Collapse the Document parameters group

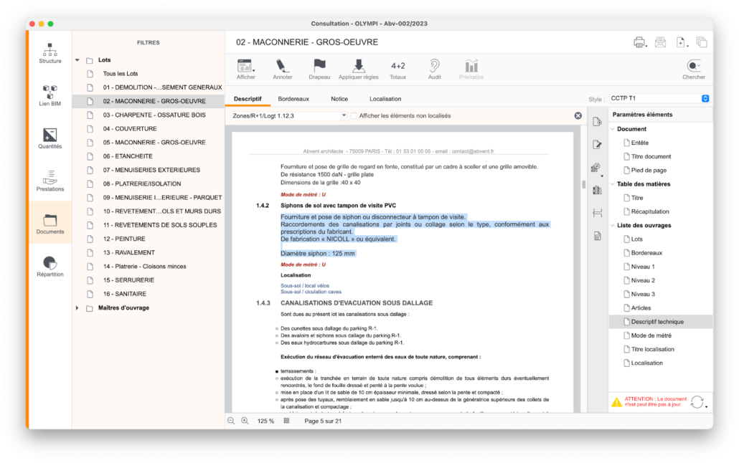613,129
